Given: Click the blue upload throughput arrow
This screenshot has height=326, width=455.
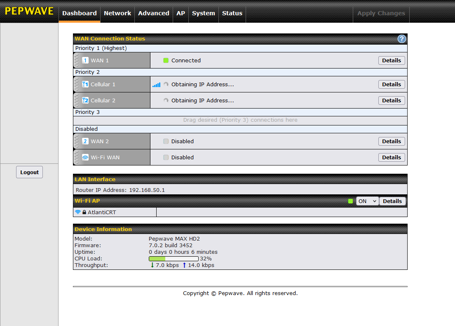Looking at the screenshot, I should tap(184, 265).
